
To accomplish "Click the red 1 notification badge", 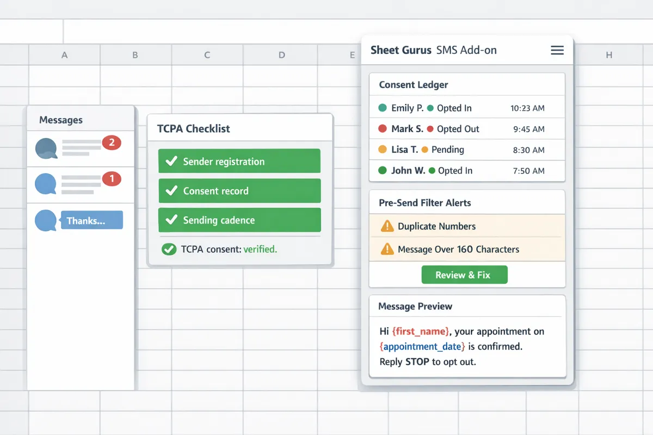I will tap(112, 178).
